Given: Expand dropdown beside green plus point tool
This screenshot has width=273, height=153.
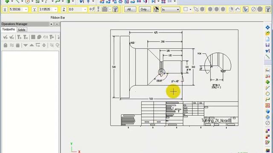Looking at the screenshot, I should (x=12, y=1).
